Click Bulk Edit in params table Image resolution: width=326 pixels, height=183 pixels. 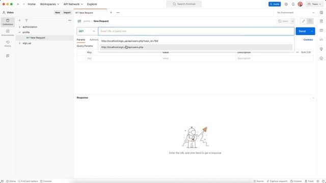coord(306,52)
